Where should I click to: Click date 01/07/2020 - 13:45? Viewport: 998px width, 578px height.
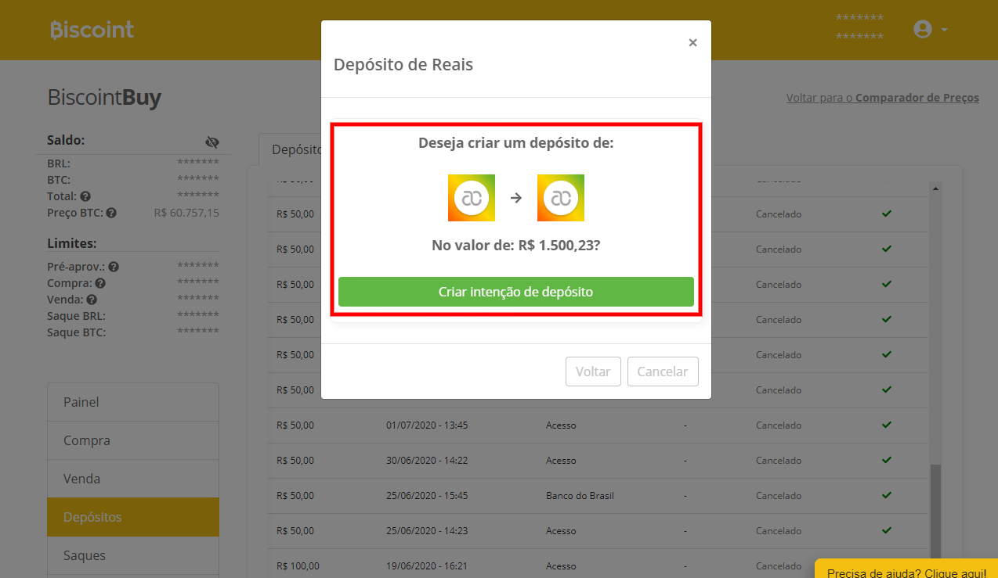coord(427,425)
